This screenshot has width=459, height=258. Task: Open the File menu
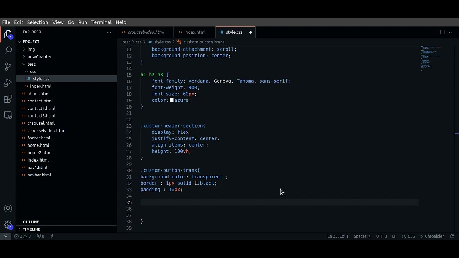click(x=6, y=22)
